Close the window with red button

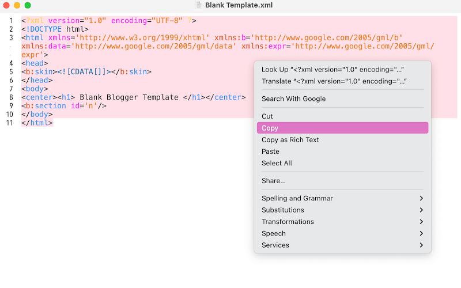(6, 5)
